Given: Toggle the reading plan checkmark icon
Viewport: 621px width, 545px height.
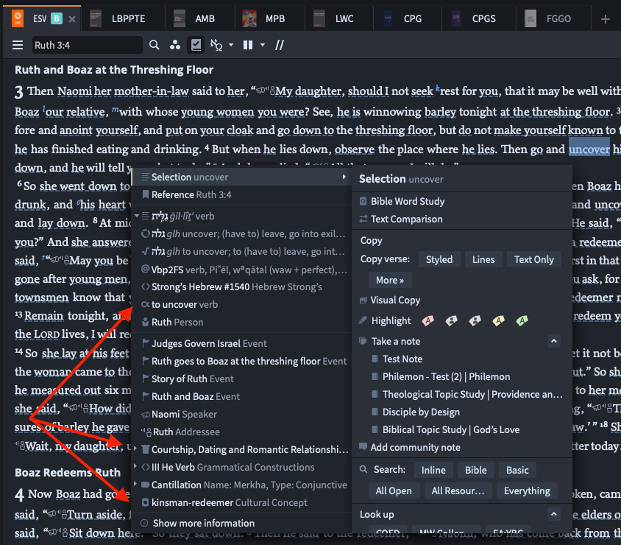Looking at the screenshot, I should [196, 45].
